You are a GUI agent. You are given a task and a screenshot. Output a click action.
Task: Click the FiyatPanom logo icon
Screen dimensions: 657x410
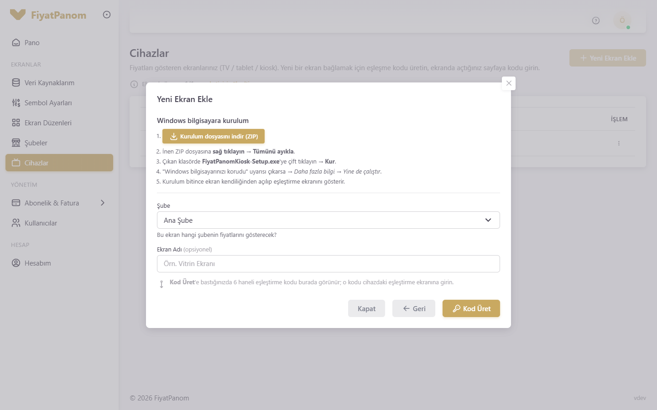pyautogui.click(x=18, y=15)
